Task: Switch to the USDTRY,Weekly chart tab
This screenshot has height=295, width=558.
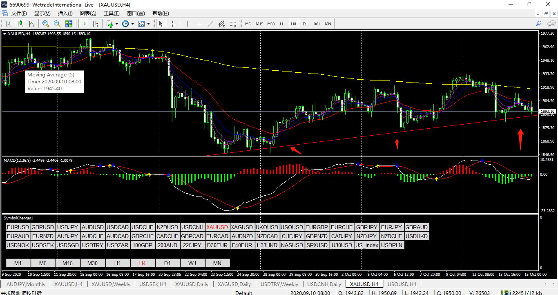Action: coord(279,284)
